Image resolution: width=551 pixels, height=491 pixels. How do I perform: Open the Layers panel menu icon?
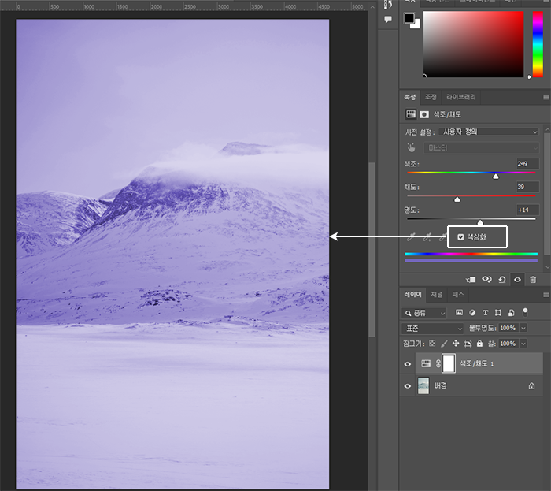[x=545, y=295]
